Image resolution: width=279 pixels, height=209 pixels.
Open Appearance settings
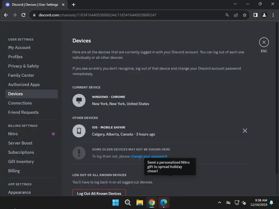point(32,192)
